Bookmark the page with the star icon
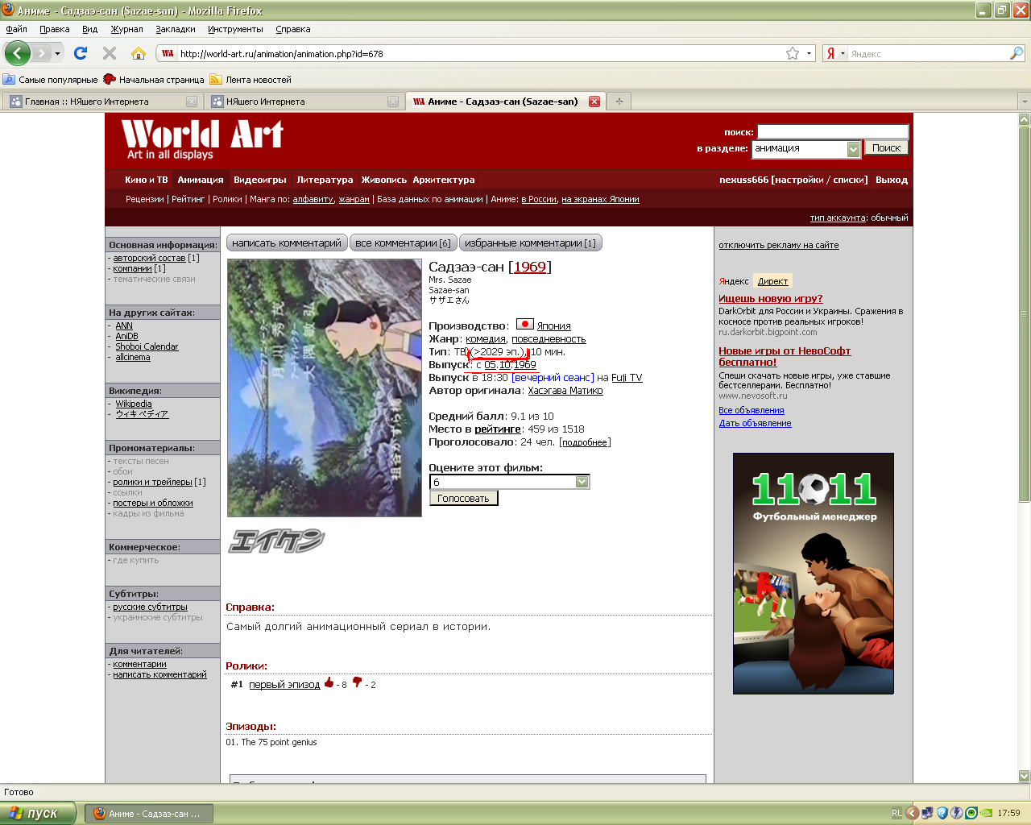 [793, 53]
